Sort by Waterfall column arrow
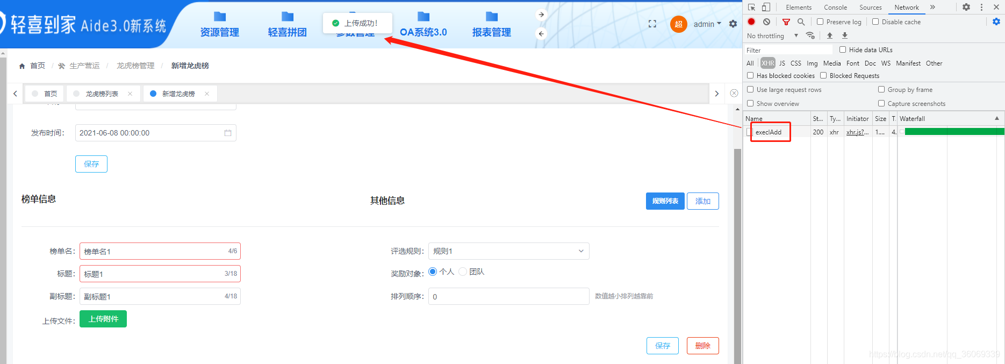Image resolution: width=1005 pixels, height=364 pixels. coord(997,118)
